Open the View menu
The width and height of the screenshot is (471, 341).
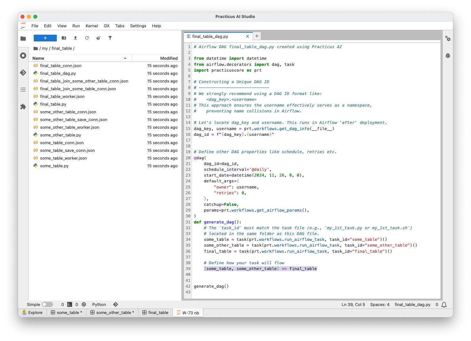(x=62, y=26)
